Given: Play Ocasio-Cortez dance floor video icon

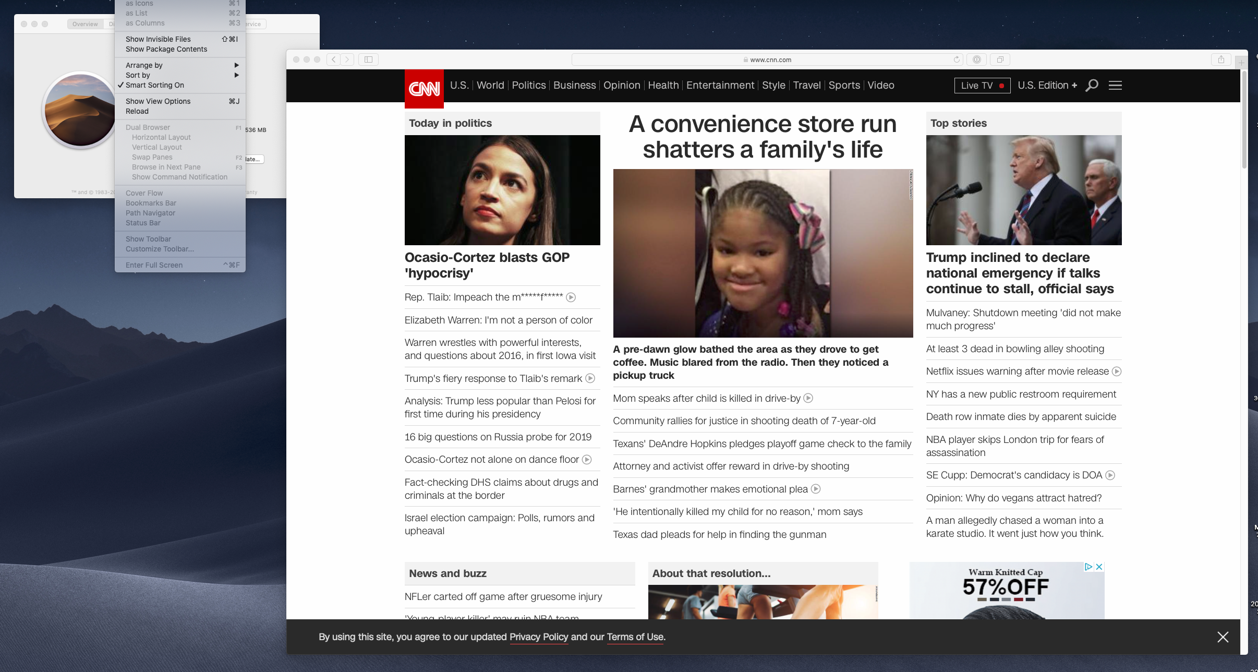Looking at the screenshot, I should pyautogui.click(x=587, y=460).
